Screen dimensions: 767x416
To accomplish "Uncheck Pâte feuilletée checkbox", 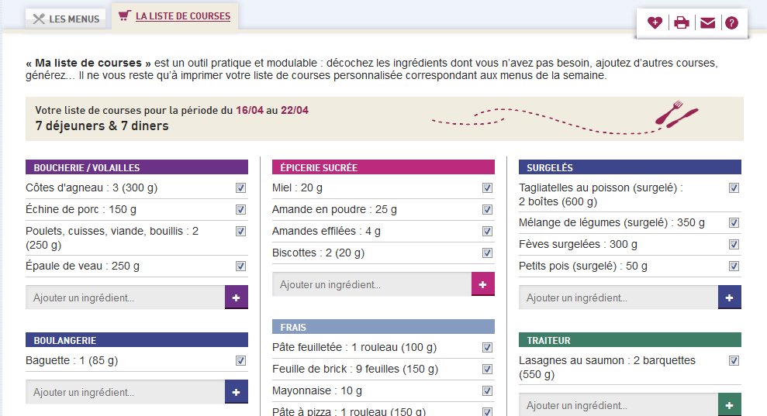I will tap(487, 347).
